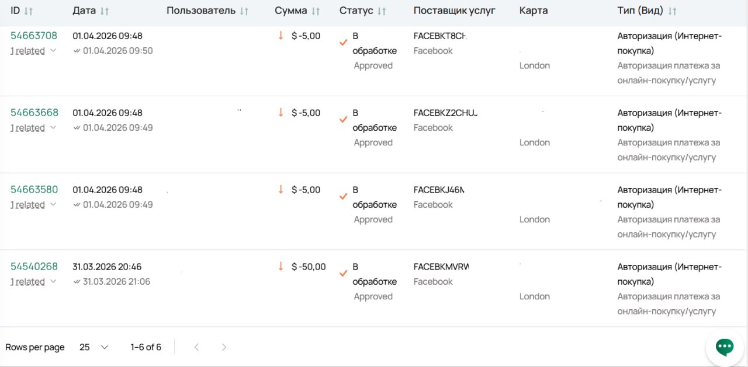This screenshot has width=748, height=367.
Task: Open the Rows per page dropdown
Action: [x=94, y=347]
